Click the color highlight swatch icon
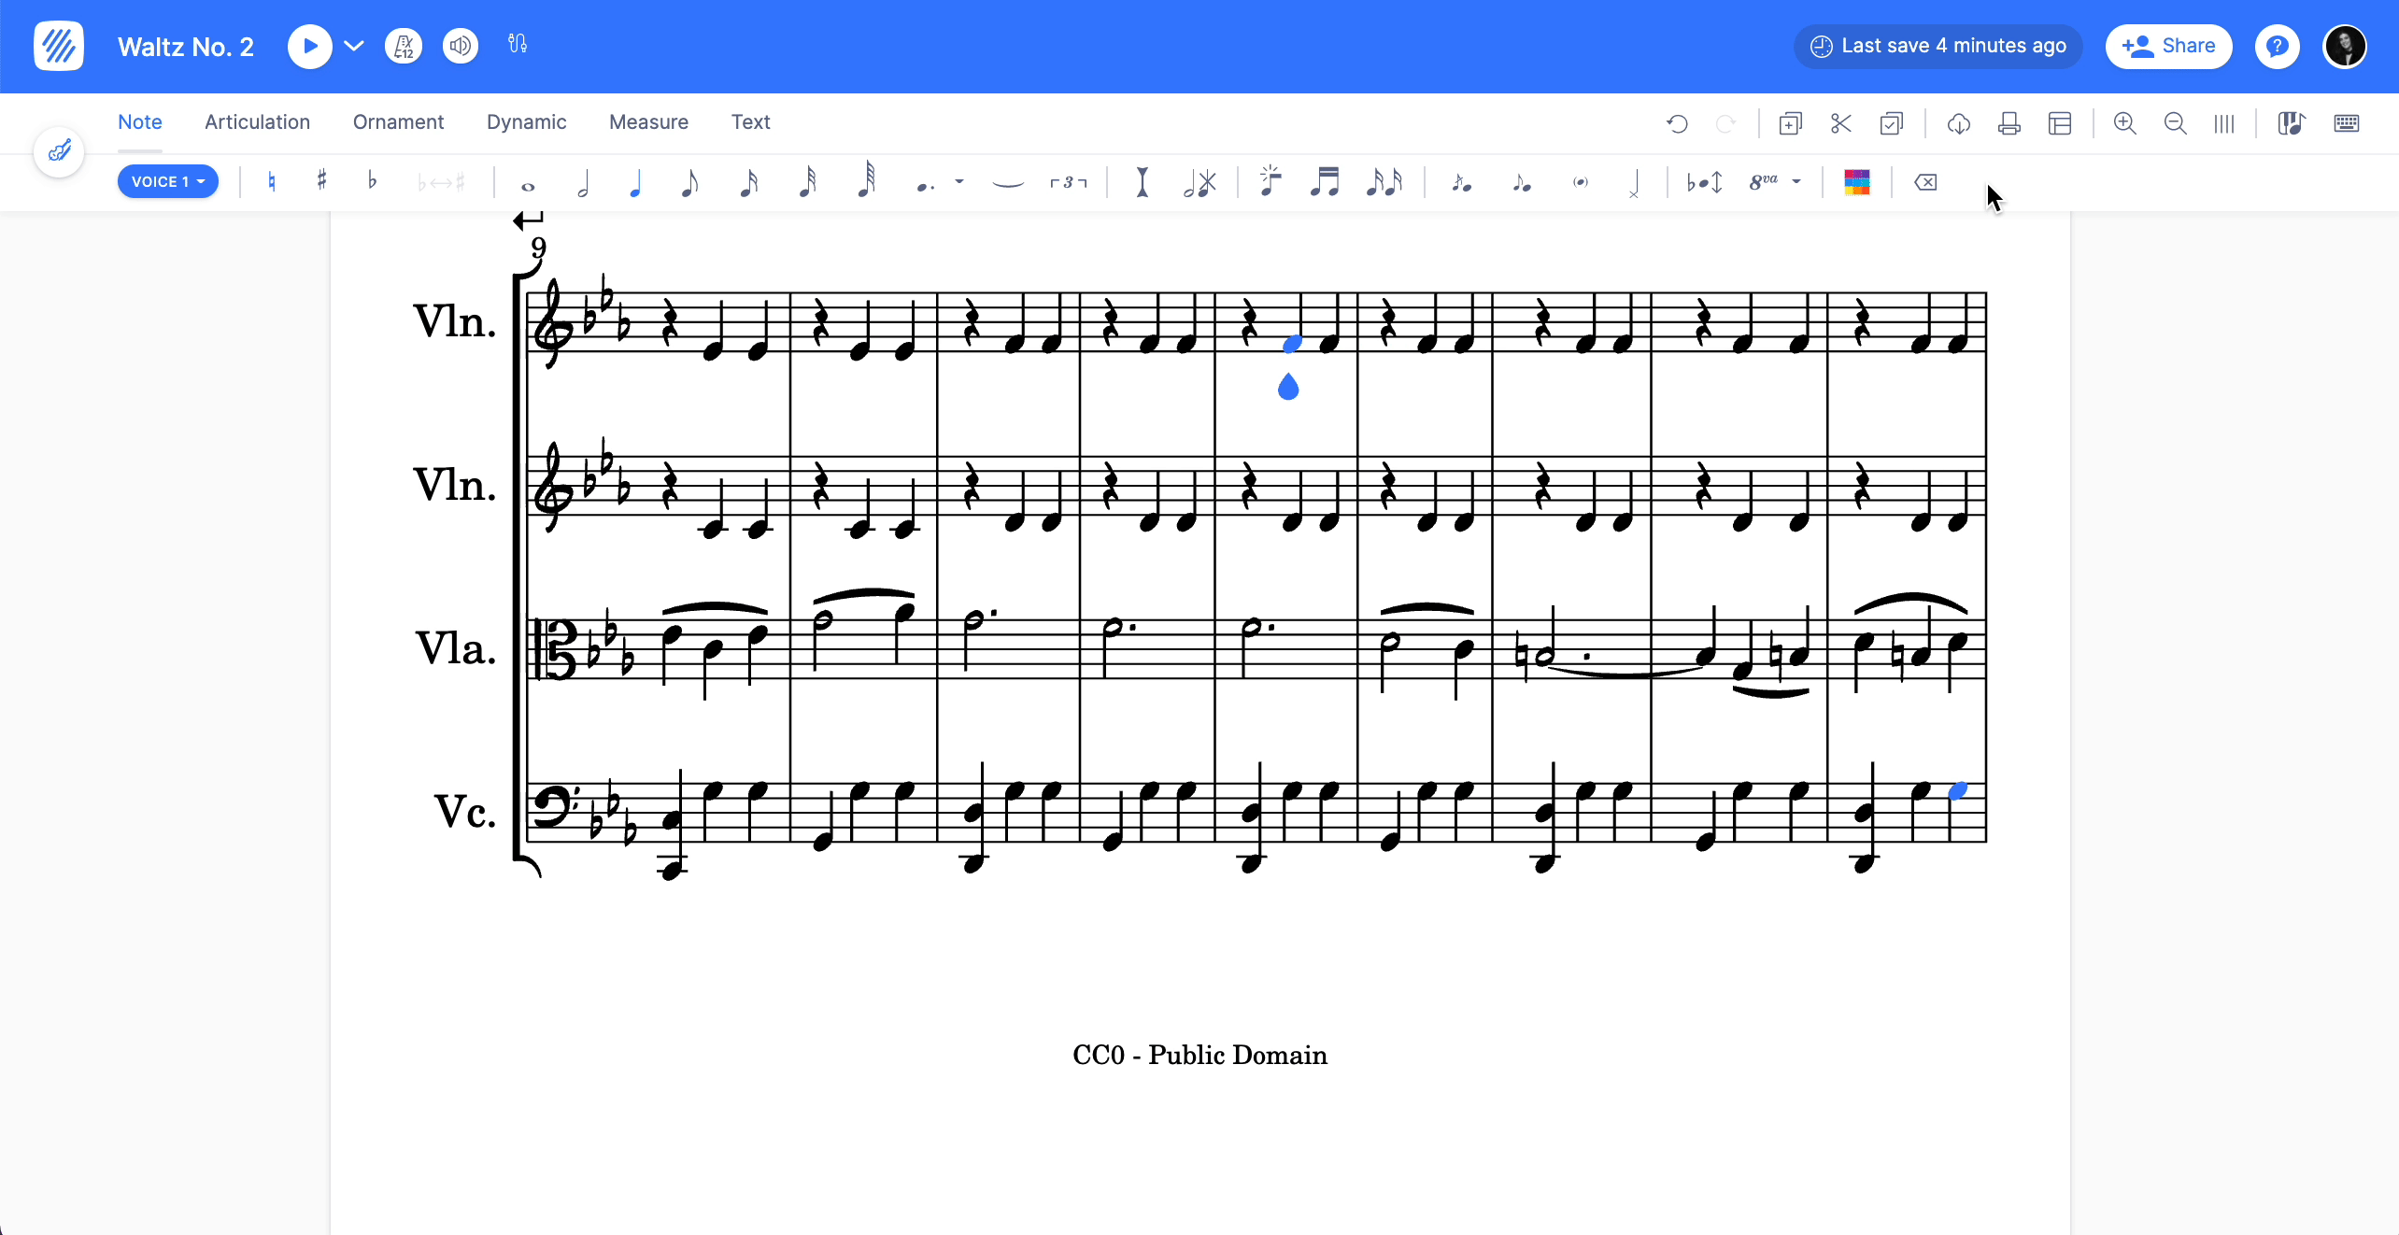Image resolution: width=2399 pixels, height=1235 pixels. [x=1857, y=181]
